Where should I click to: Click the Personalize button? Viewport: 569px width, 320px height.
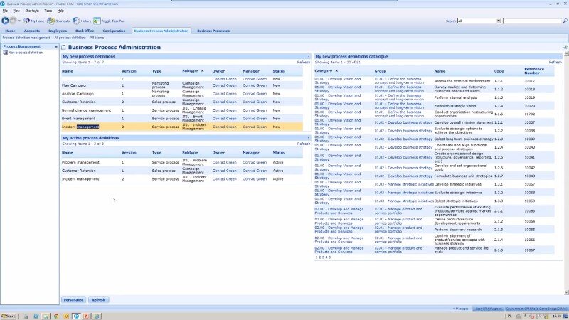tap(73, 300)
